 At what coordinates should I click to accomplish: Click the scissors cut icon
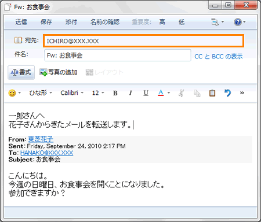(181, 93)
